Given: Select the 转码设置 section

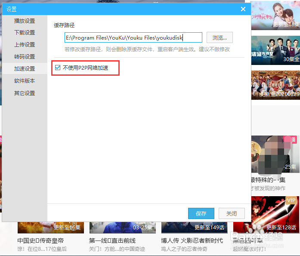Looking at the screenshot, I should 25,57.
